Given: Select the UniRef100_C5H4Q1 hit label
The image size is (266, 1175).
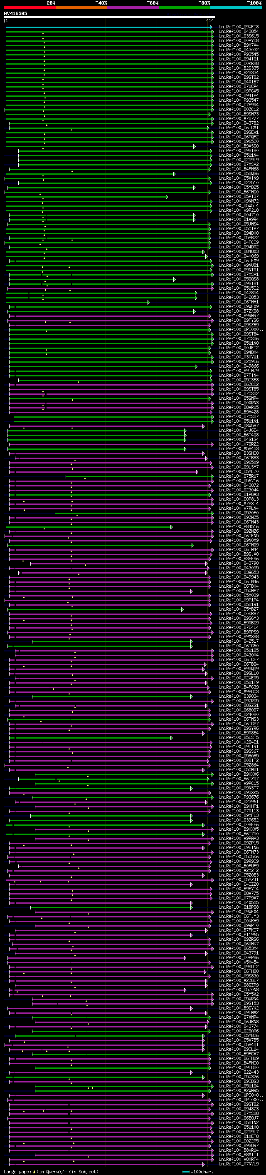Looking at the screenshot, I should [239, 1045].
